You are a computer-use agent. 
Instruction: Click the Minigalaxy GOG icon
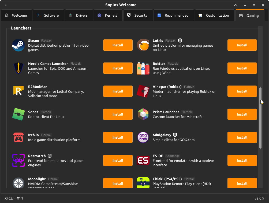coord(143,137)
